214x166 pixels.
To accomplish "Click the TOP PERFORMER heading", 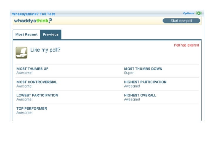I will pos(32,109).
